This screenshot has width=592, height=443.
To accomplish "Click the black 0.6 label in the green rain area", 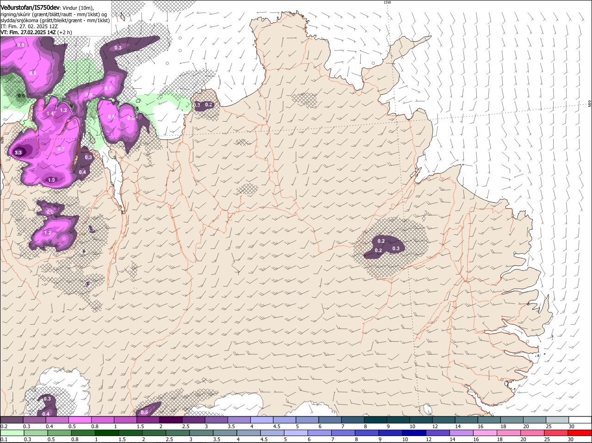I will pyautogui.click(x=21, y=96).
